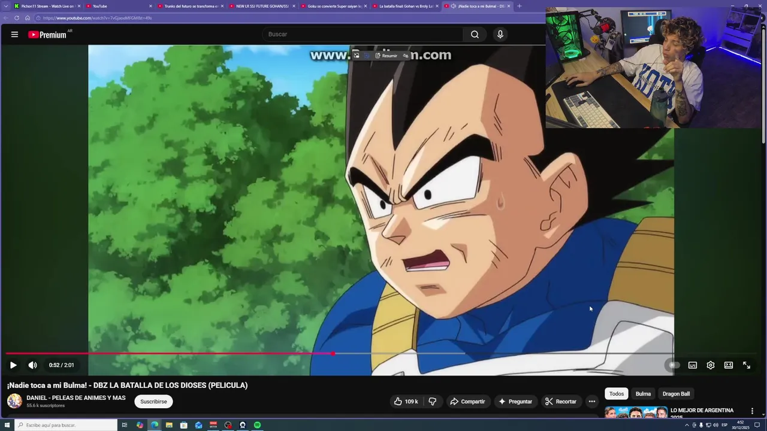Image resolution: width=767 pixels, height=431 pixels.
Task: Open Task View on taskbar
Action: (x=125, y=425)
